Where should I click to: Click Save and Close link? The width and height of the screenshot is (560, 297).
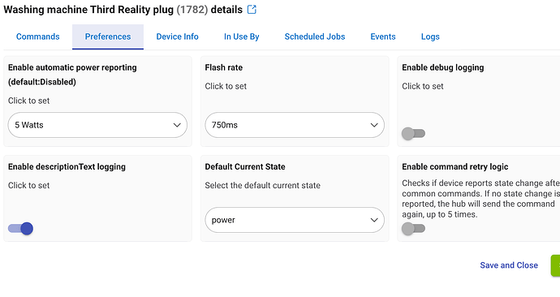click(509, 265)
